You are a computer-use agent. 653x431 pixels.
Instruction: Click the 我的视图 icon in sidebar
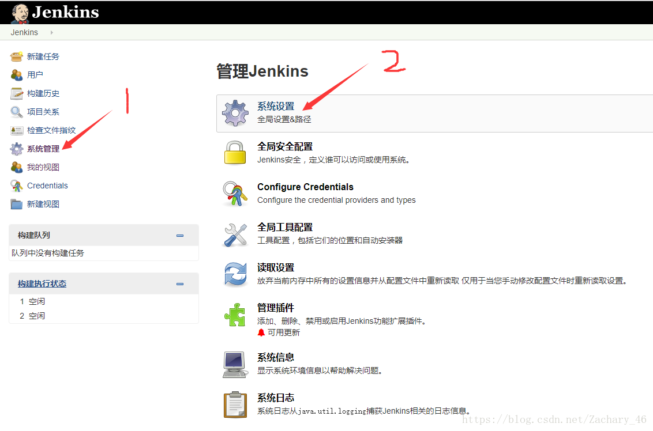click(x=17, y=167)
